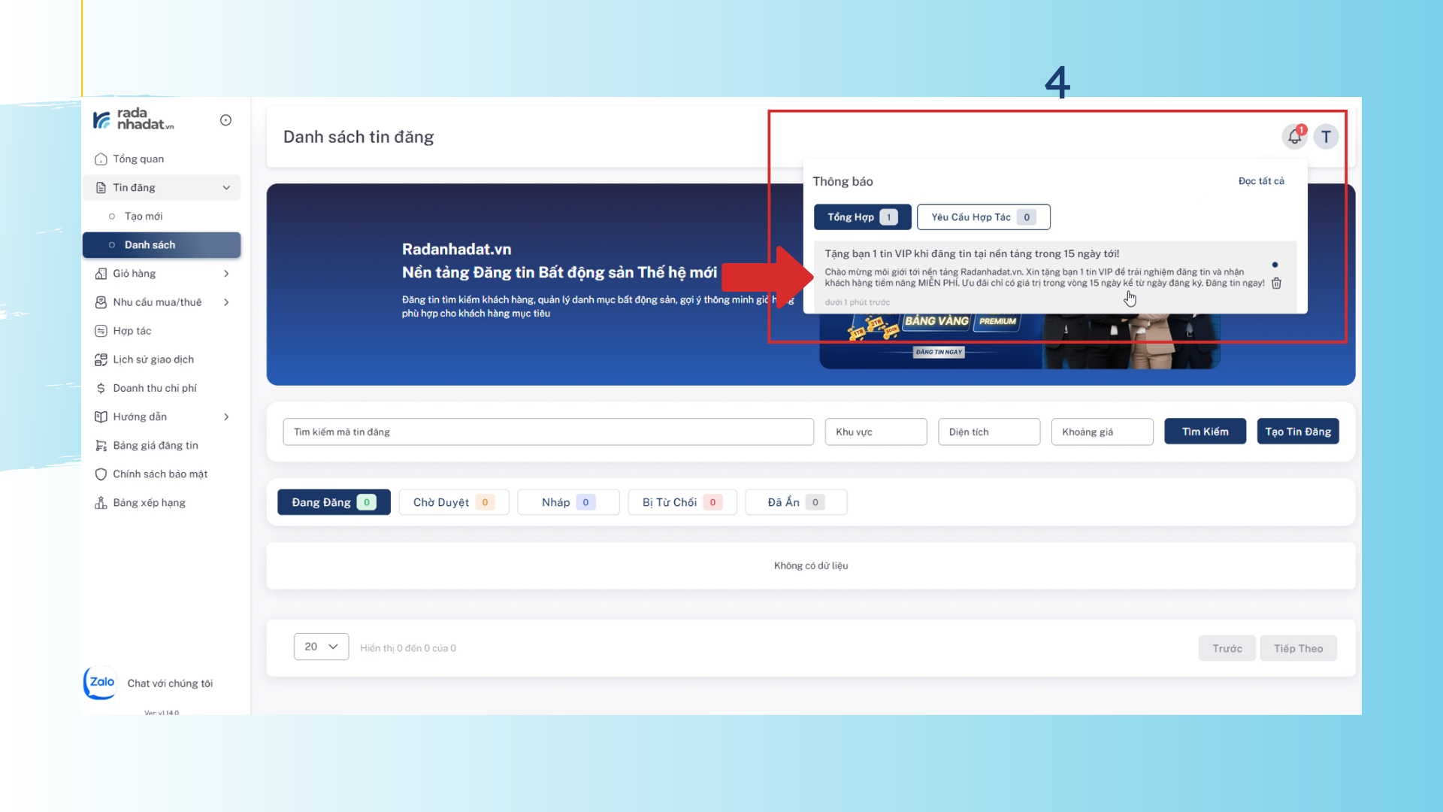Click the Hợp tác label
The height and width of the screenshot is (812, 1443).
pyautogui.click(x=132, y=332)
